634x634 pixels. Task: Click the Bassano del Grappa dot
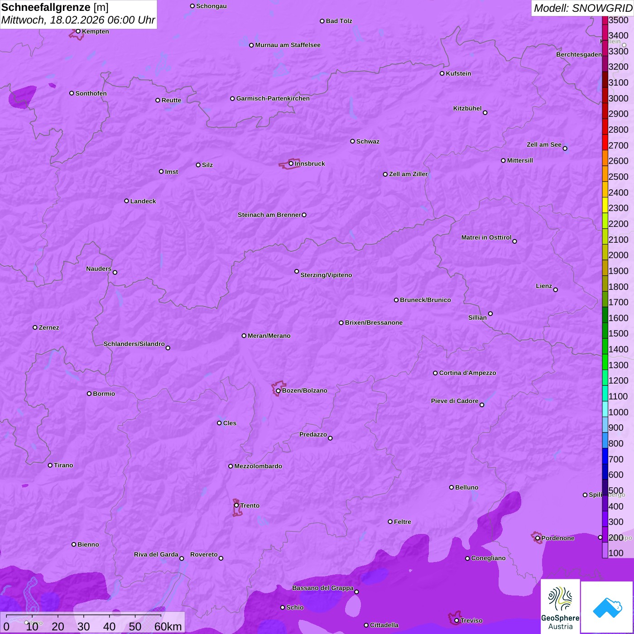pos(356,592)
